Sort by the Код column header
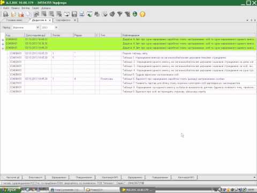Image resolution: width=257 pixels, height=193 pixels. tap(14, 35)
